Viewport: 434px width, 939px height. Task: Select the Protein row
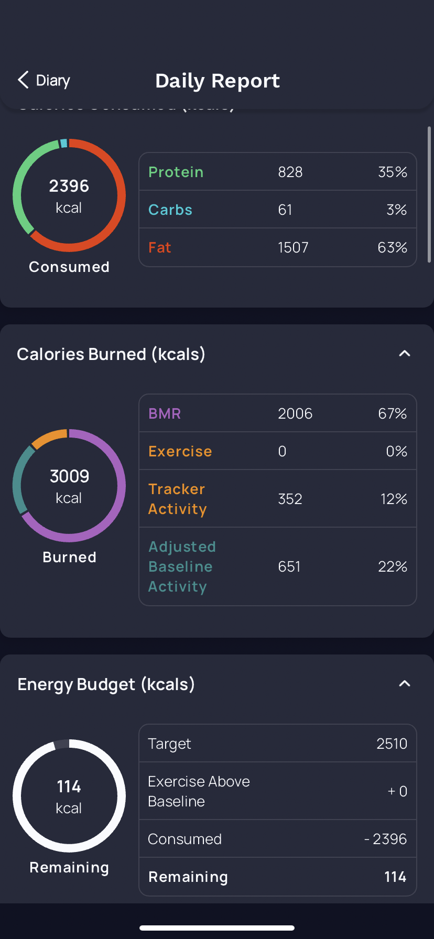click(277, 172)
